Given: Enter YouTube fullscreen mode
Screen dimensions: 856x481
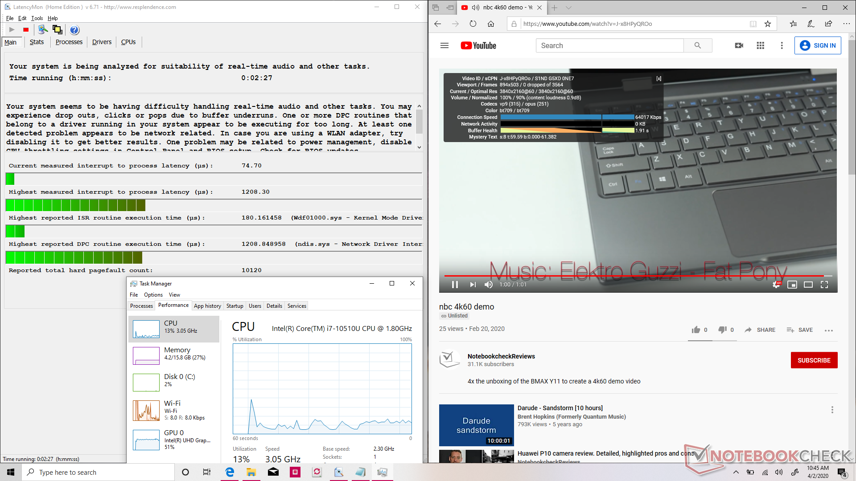Looking at the screenshot, I should pyautogui.click(x=824, y=285).
